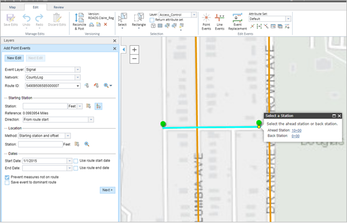Open the Route ID dropdown arrow
This screenshot has width=347, height=223.
pyautogui.click(x=77, y=86)
